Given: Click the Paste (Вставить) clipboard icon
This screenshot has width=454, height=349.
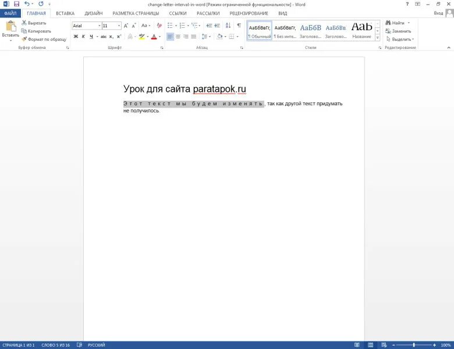Looking at the screenshot, I should [x=10, y=27].
